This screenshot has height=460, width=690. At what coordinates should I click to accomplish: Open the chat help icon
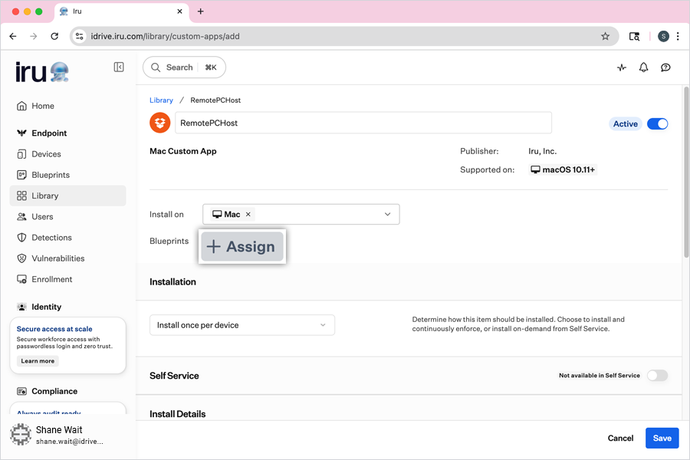(665, 67)
